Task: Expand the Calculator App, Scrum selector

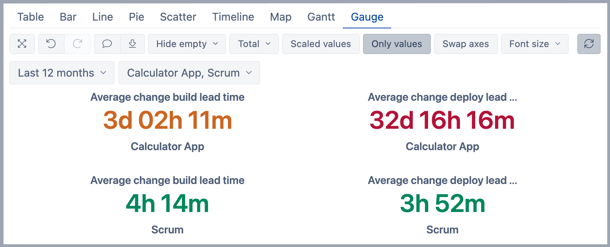Action: [189, 73]
